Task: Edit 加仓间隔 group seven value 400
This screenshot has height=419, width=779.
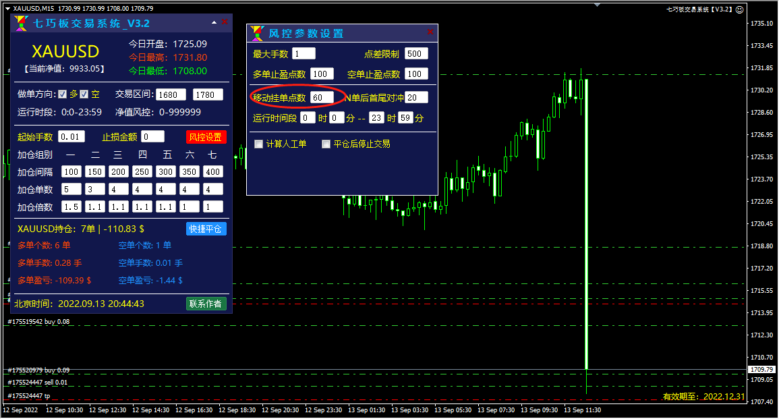Action: (x=213, y=172)
